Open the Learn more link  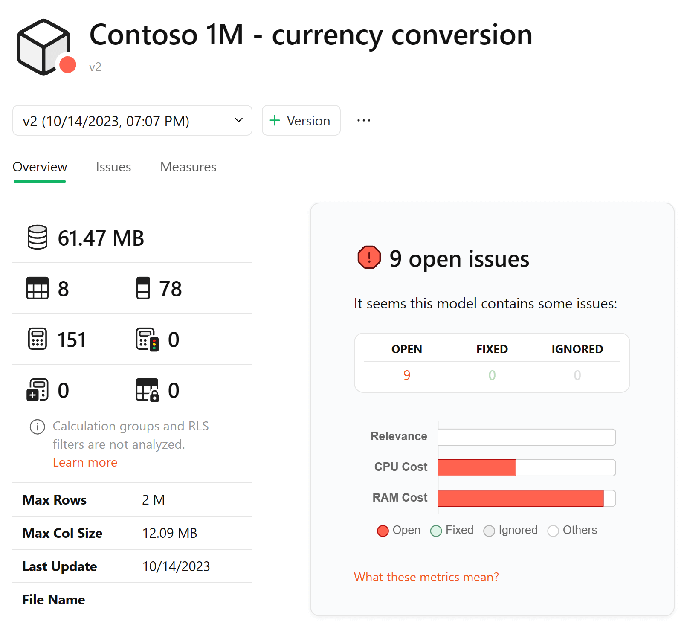pyautogui.click(x=85, y=462)
